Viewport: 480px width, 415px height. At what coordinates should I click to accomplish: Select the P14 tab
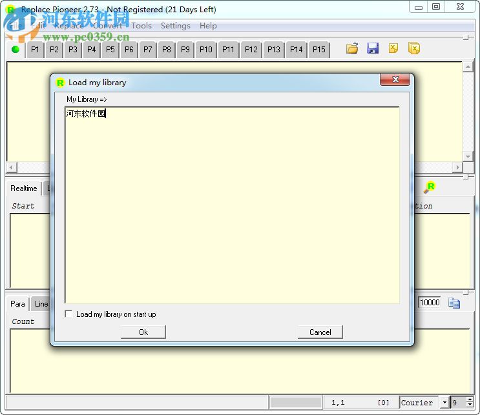tap(296, 50)
